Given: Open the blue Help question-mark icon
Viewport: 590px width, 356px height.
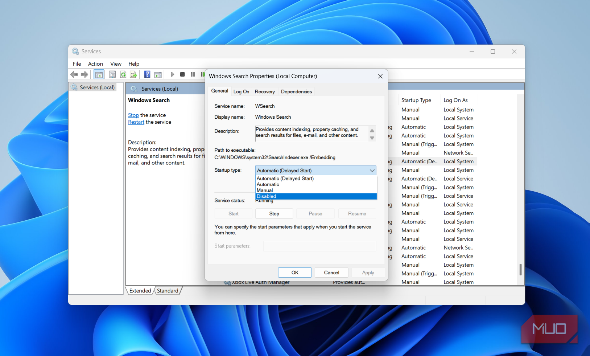Looking at the screenshot, I should click(147, 74).
